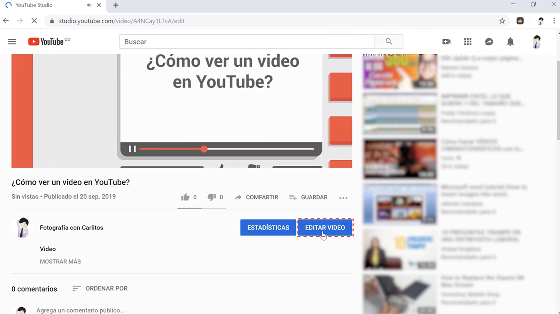Image resolution: width=560 pixels, height=314 pixels.
Task: Open the ORDENAR POR comments sort
Action: (100, 288)
